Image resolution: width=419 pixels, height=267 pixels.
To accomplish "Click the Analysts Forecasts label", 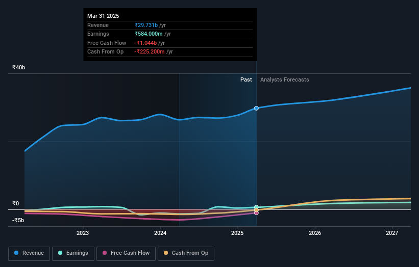I will coord(285,80).
